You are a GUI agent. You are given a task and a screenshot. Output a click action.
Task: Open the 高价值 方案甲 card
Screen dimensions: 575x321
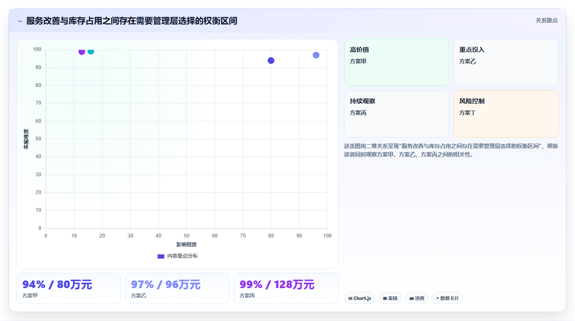(397, 62)
